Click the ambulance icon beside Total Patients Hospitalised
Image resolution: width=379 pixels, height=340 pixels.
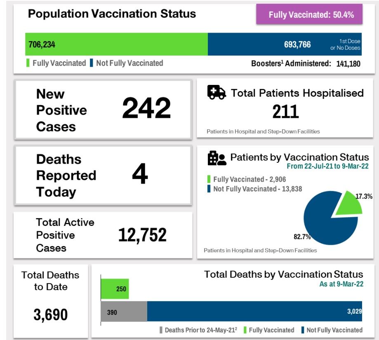(216, 92)
